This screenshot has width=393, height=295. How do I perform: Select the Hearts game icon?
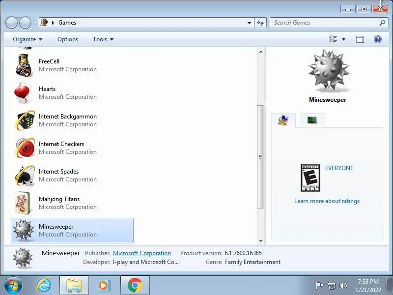(x=23, y=93)
